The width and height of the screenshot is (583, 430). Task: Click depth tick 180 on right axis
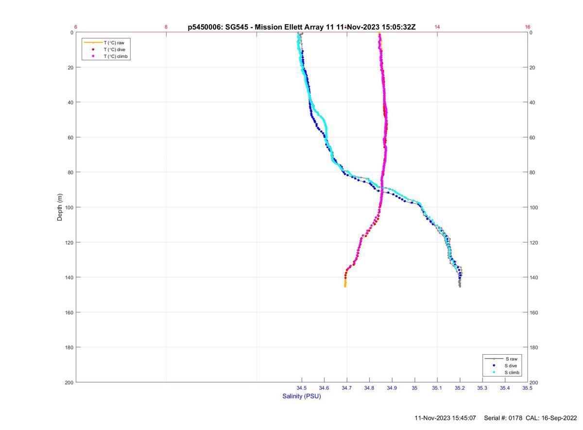pyautogui.click(x=534, y=347)
